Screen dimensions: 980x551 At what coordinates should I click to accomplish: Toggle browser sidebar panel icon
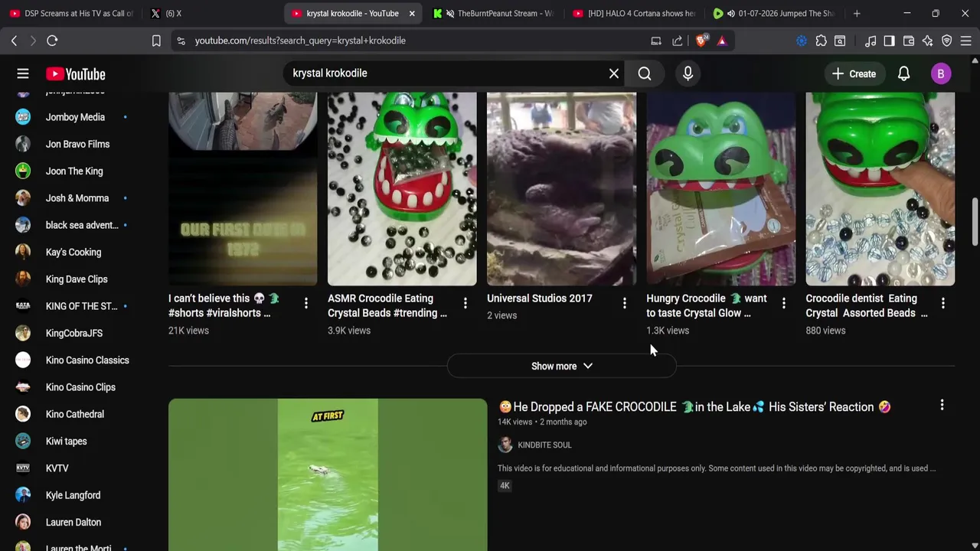pos(889,41)
